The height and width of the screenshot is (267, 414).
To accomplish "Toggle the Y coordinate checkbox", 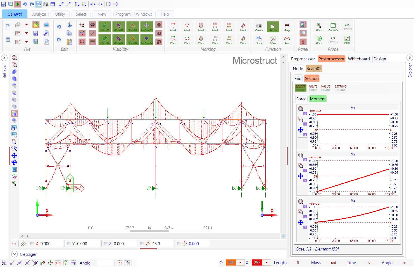I will [69, 244].
